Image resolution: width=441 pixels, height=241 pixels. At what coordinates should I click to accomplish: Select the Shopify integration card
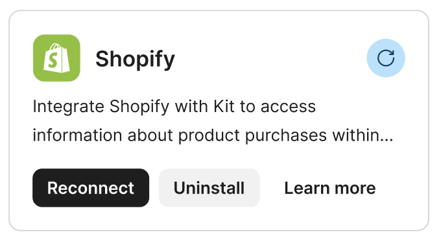click(x=219, y=120)
